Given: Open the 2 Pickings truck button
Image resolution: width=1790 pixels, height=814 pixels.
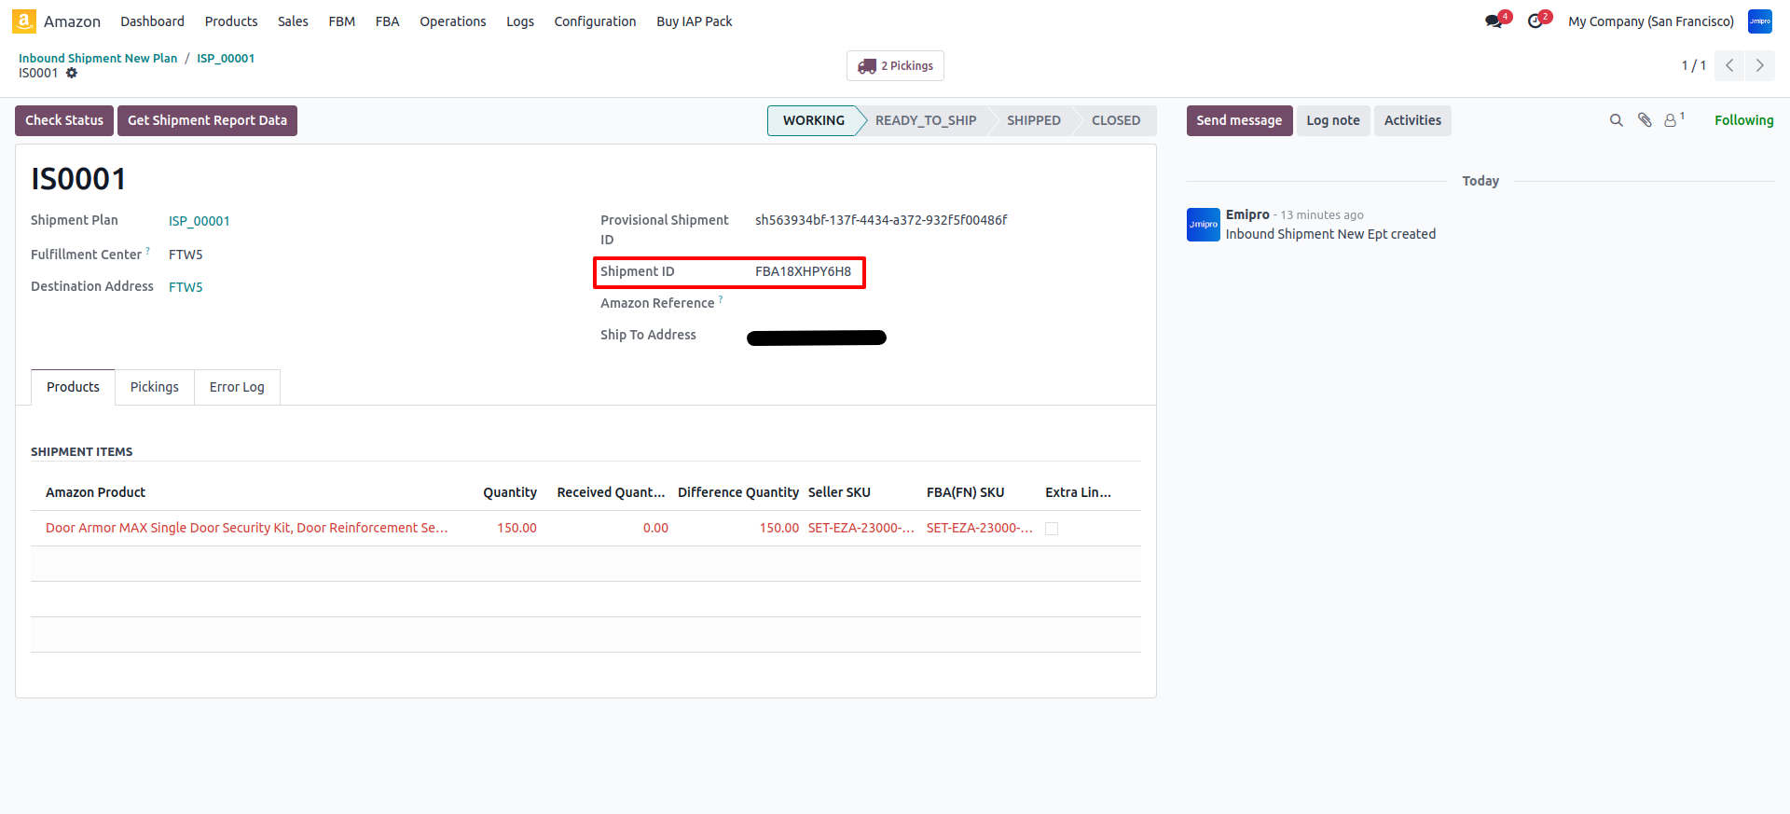Looking at the screenshot, I should click(x=895, y=66).
